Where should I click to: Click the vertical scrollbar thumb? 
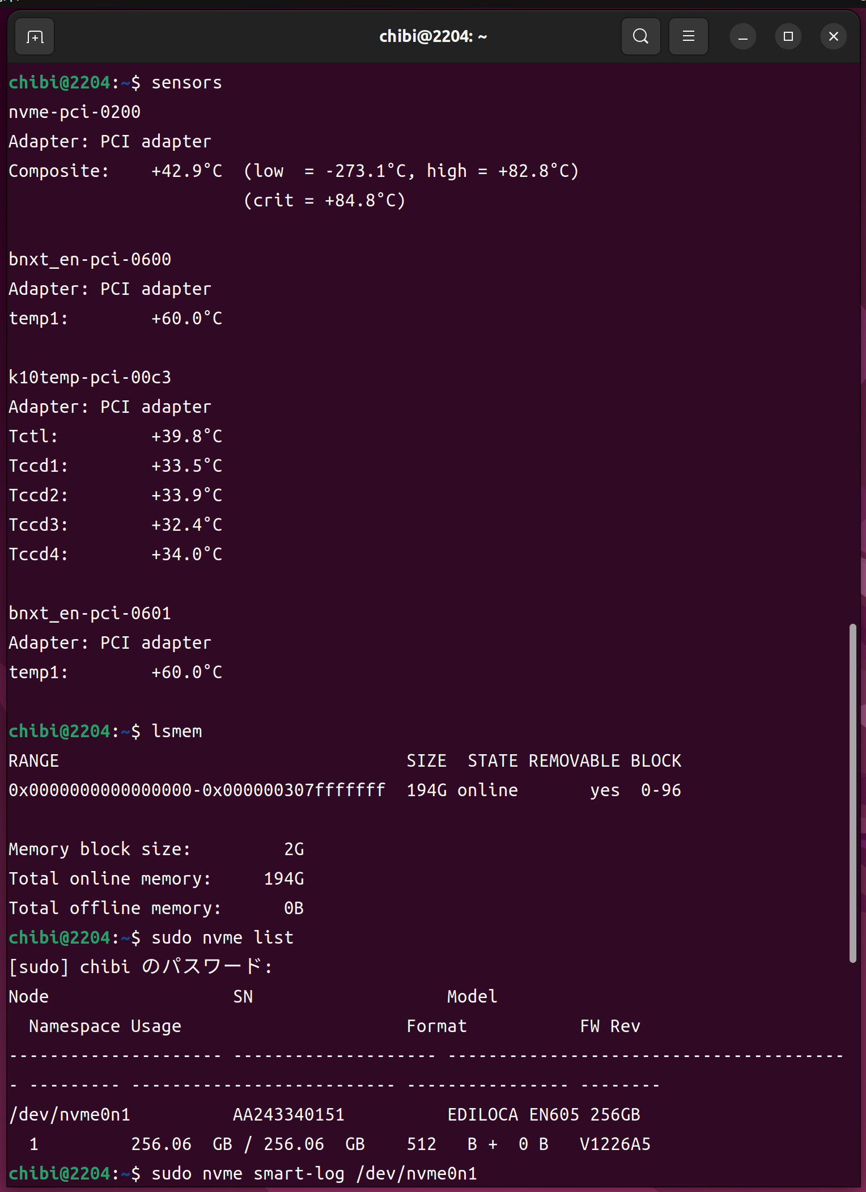[x=852, y=793]
